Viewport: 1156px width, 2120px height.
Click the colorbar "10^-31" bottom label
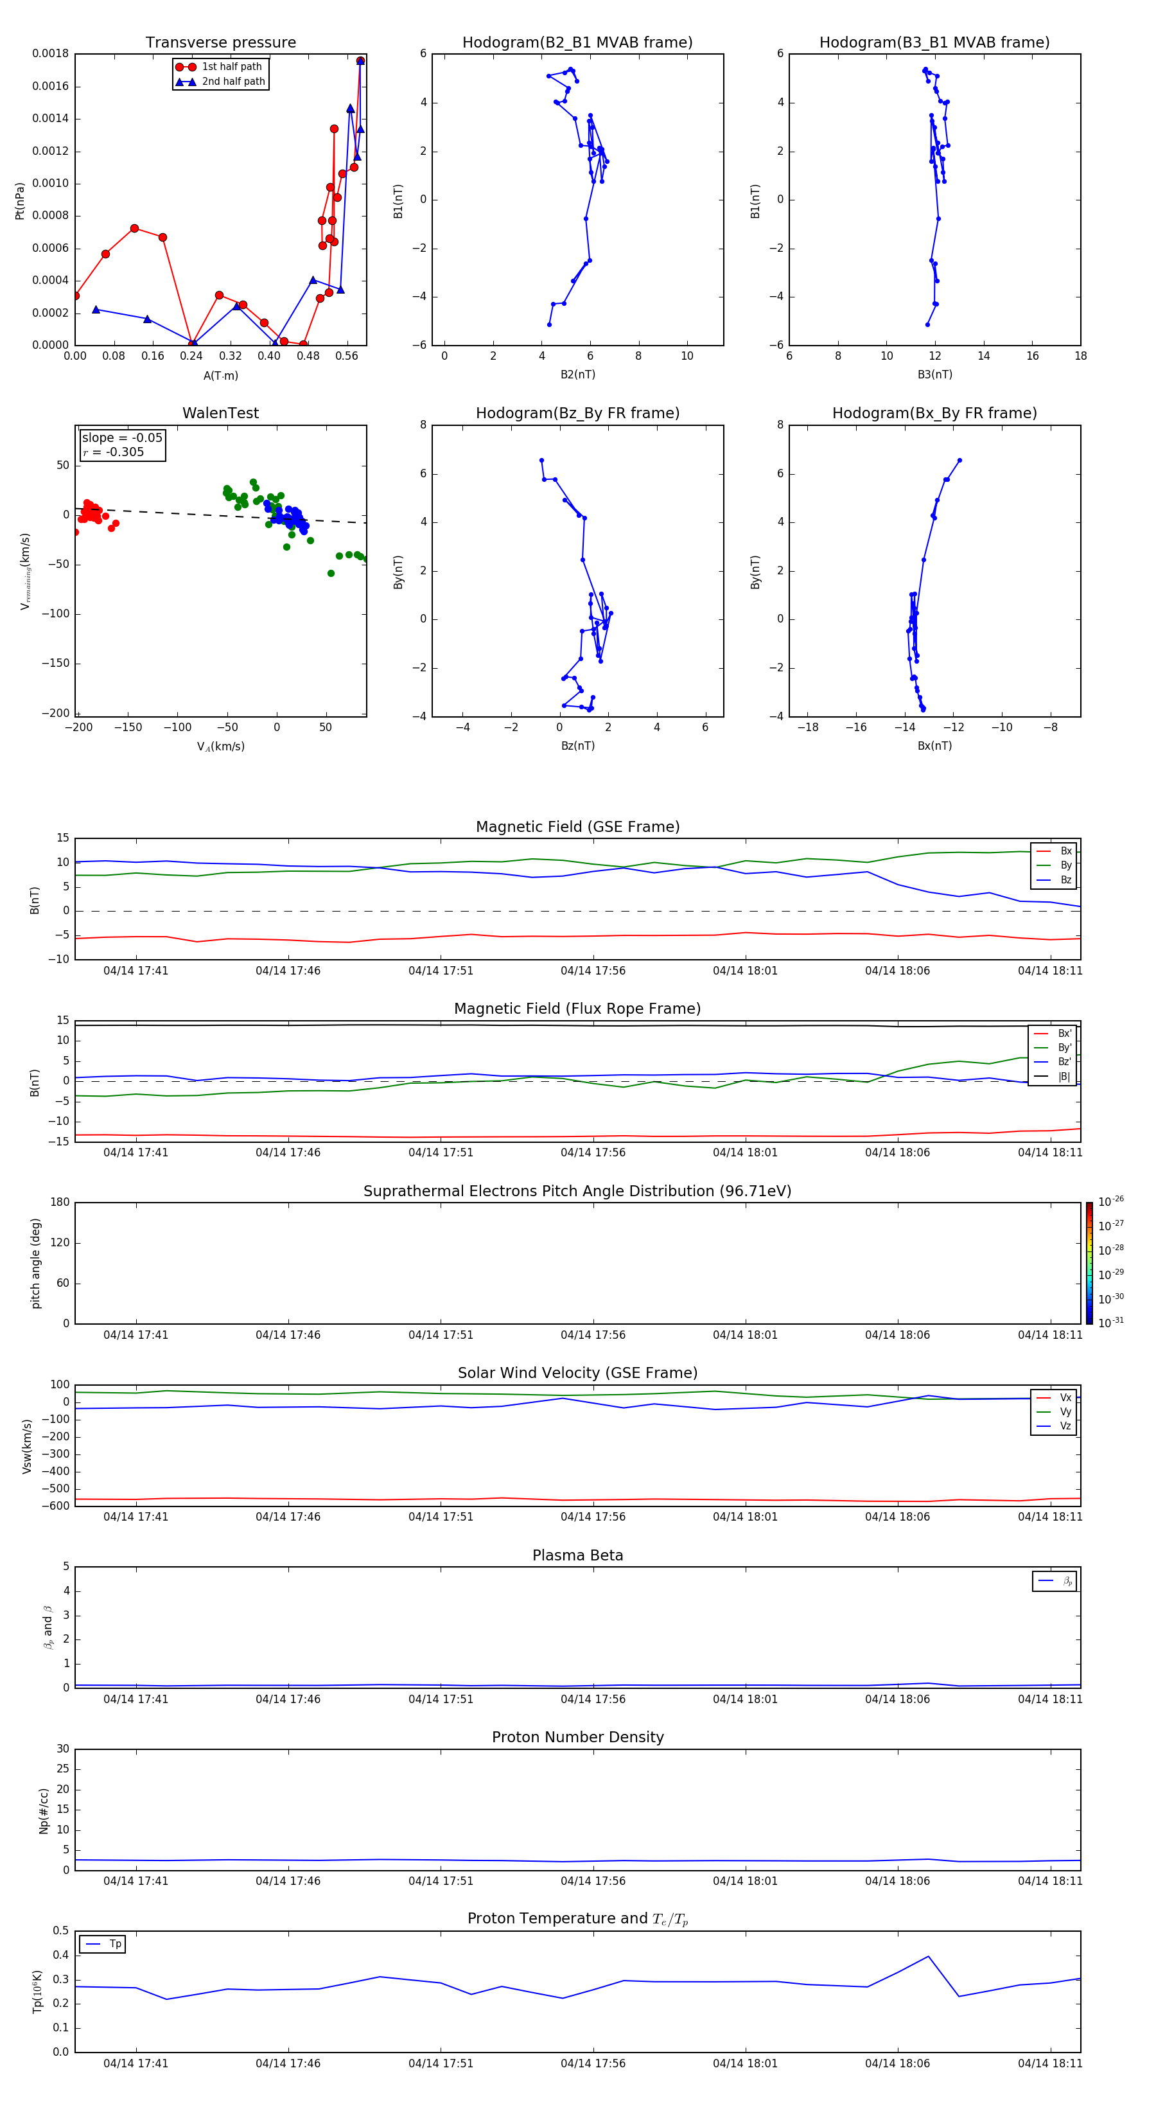point(1111,1323)
